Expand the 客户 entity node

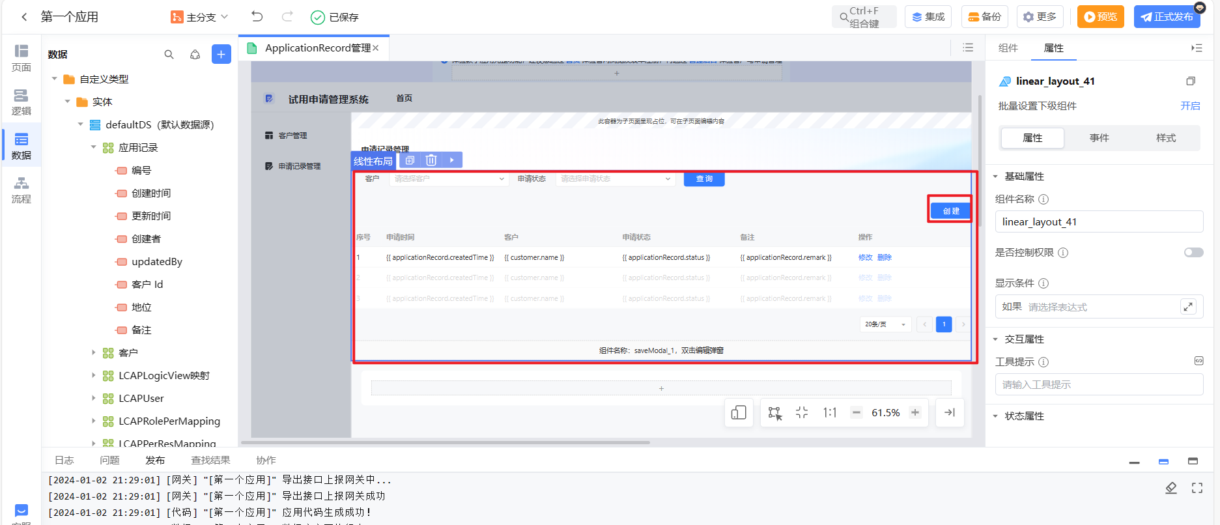[94, 352]
